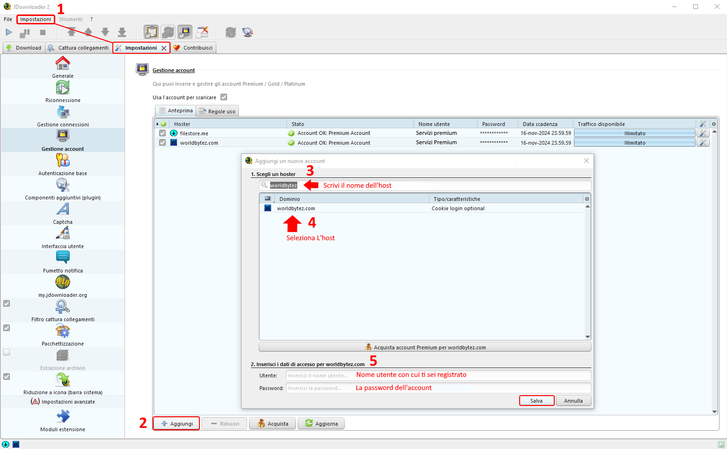Open account table column settings gear
727x449 pixels.
click(x=713, y=124)
